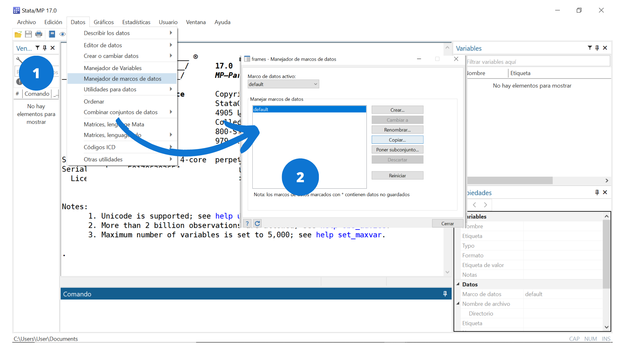Click the Reiniciar button
Viewport: 626px width, 352px height.
397,175
